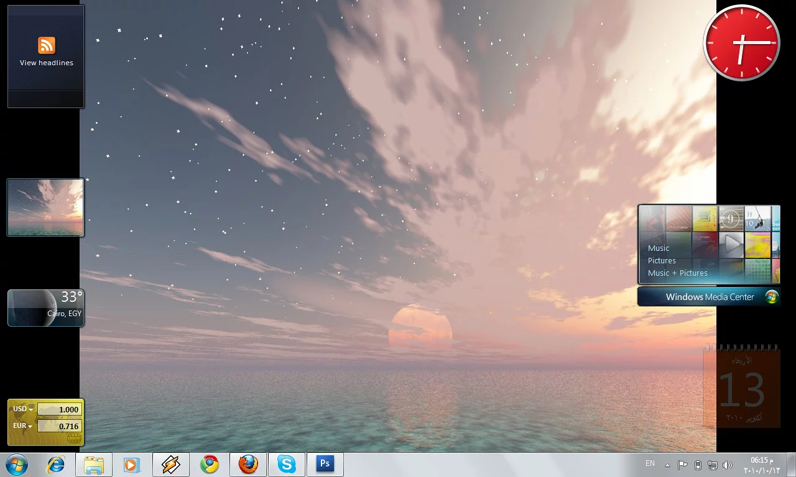
Task: Click the EUR amount field showing 0.716
Action: pyautogui.click(x=59, y=426)
